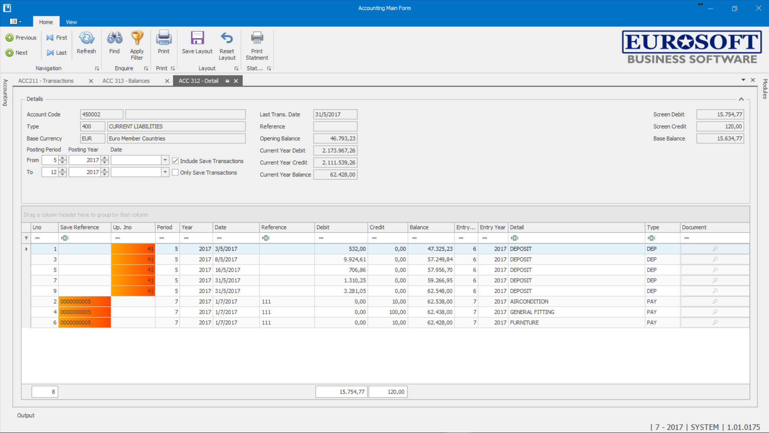This screenshot has width=769, height=433.
Task: Reset Layout using the undo arrow icon
Action: [x=227, y=39]
